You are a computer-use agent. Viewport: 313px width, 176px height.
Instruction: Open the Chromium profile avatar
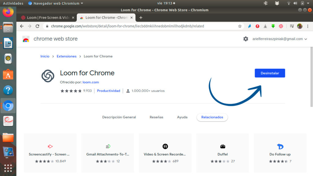(x=300, y=26)
